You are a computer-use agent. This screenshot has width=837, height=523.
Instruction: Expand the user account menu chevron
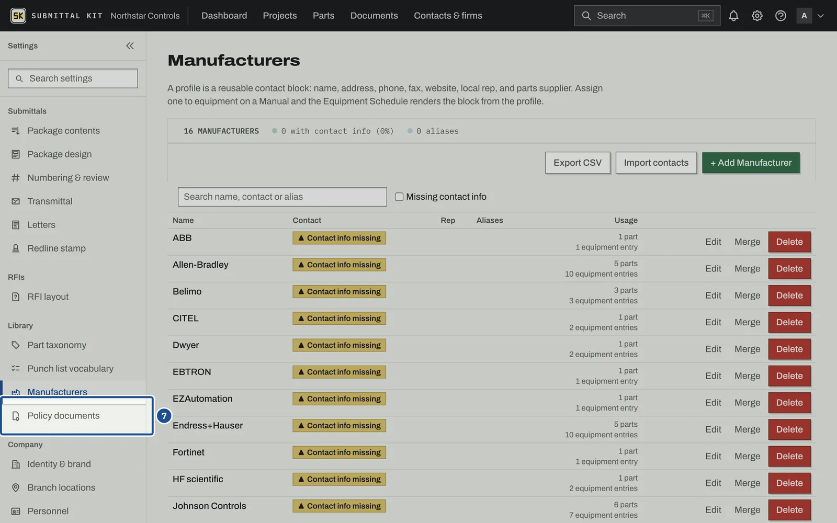821,16
